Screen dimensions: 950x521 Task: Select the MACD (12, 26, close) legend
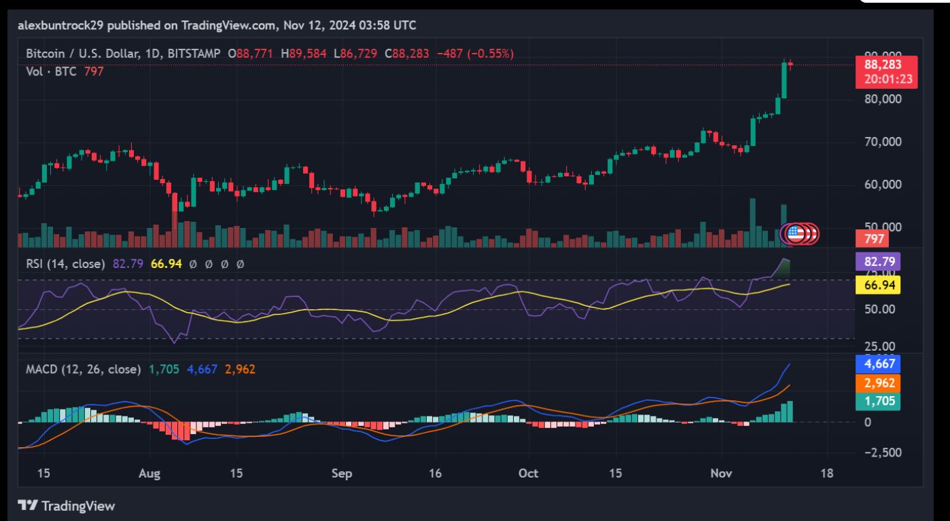point(84,369)
